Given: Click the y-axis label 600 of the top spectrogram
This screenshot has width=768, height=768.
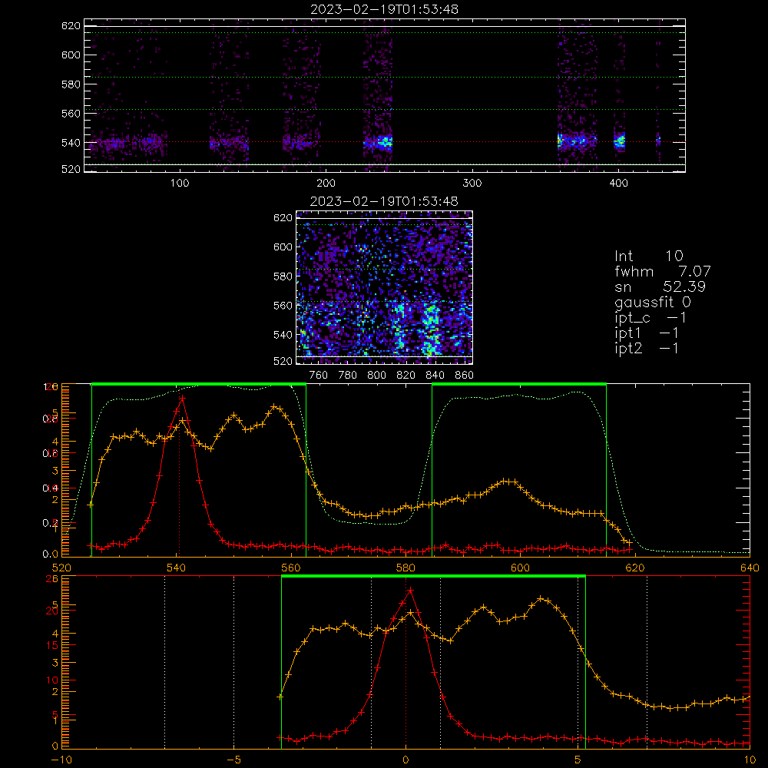Looking at the screenshot, I should click(71, 55).
